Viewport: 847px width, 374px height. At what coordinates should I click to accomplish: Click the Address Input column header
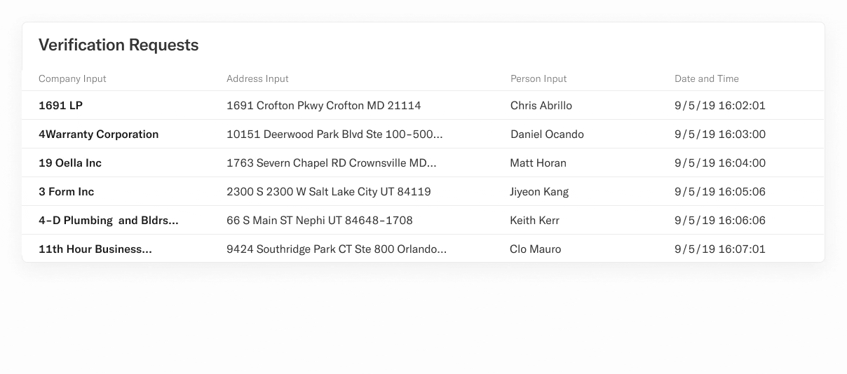257,78
